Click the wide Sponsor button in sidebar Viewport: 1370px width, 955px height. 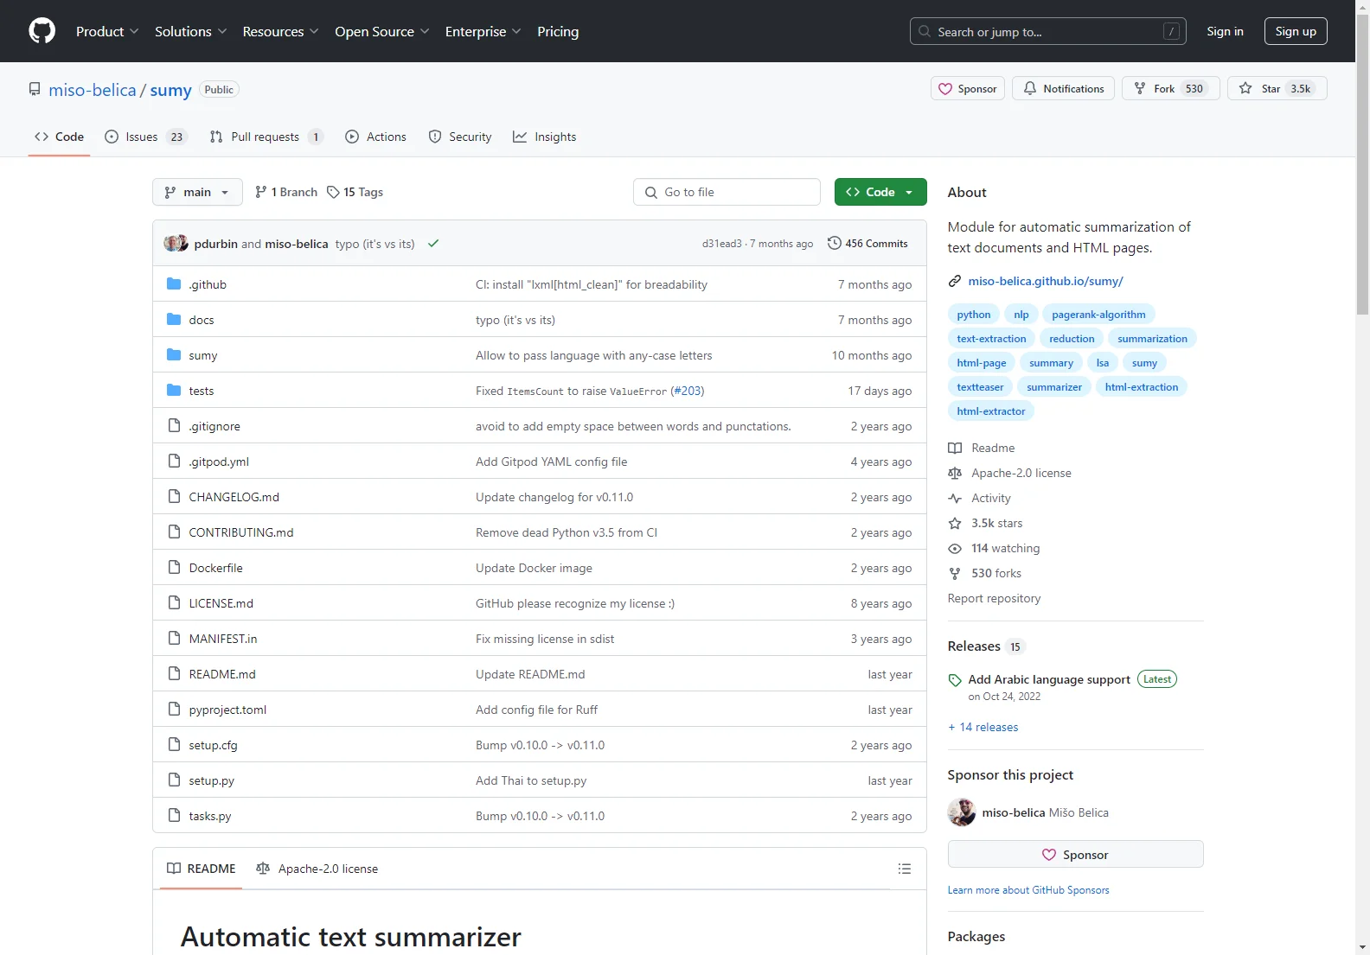[1075, 855]
